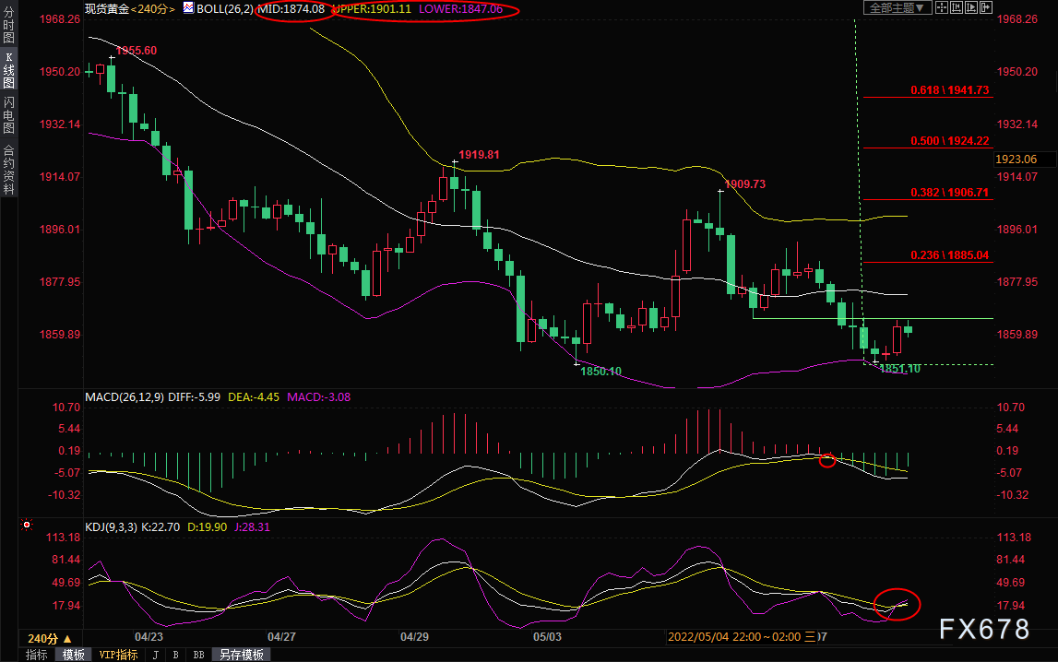Click the play-forward chart icon
This screenshot has width=1058, height=662.
(x=971, y=7)
